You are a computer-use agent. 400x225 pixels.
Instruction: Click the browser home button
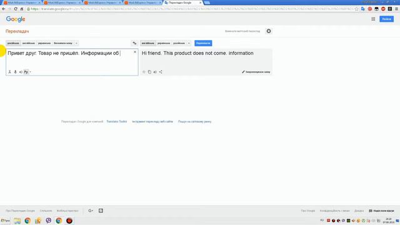click(22, 9)
